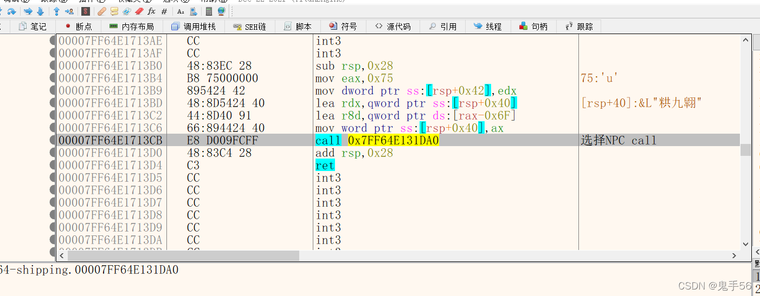Open the bookmarks red icon

[139, 11]
